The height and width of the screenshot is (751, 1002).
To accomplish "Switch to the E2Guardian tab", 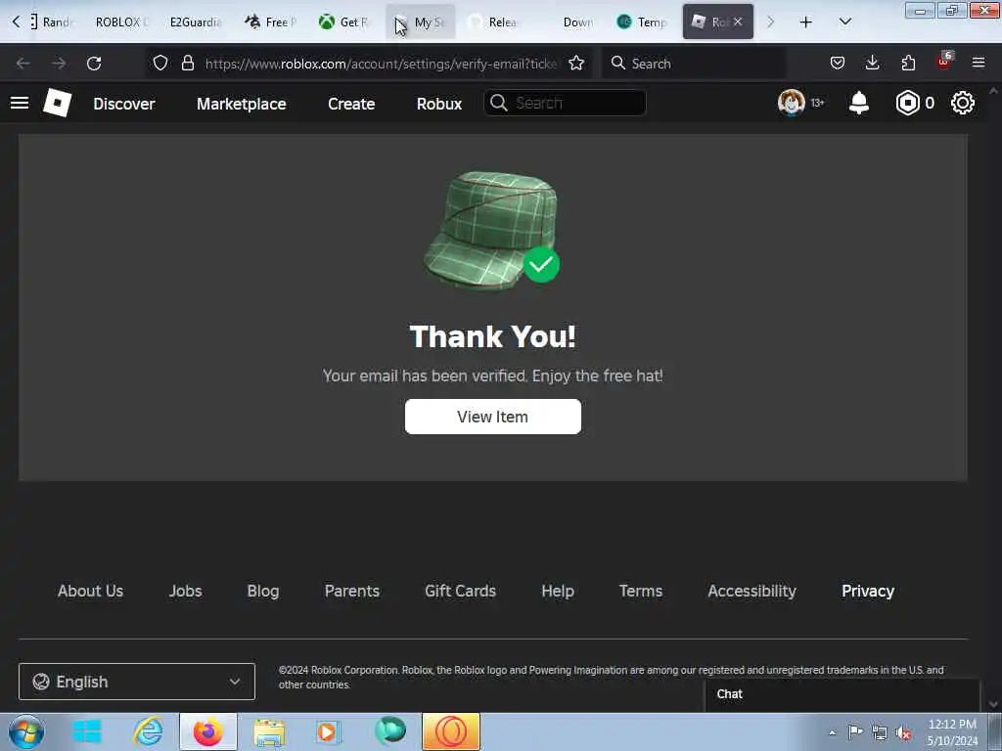I will 195,22.
